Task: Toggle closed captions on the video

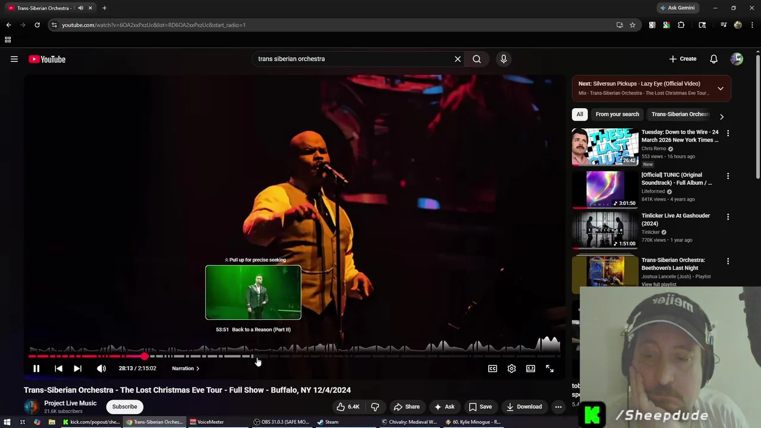Action: pyautogui.click(x=492, y=369)
